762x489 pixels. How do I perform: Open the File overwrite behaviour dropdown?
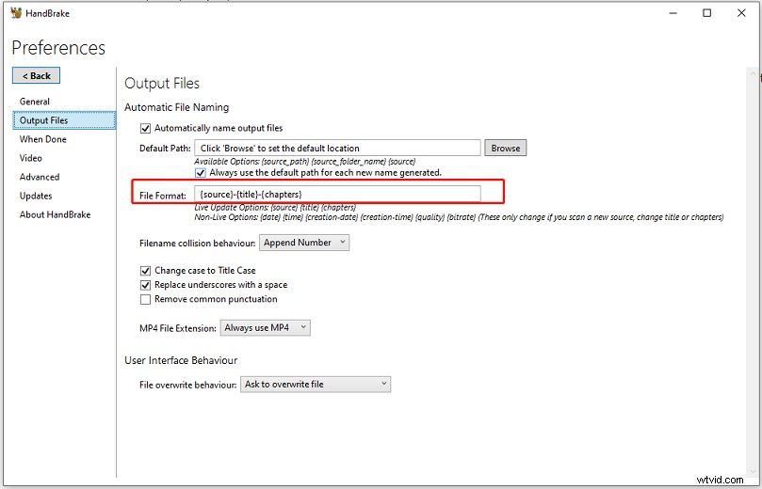[316, 385]
